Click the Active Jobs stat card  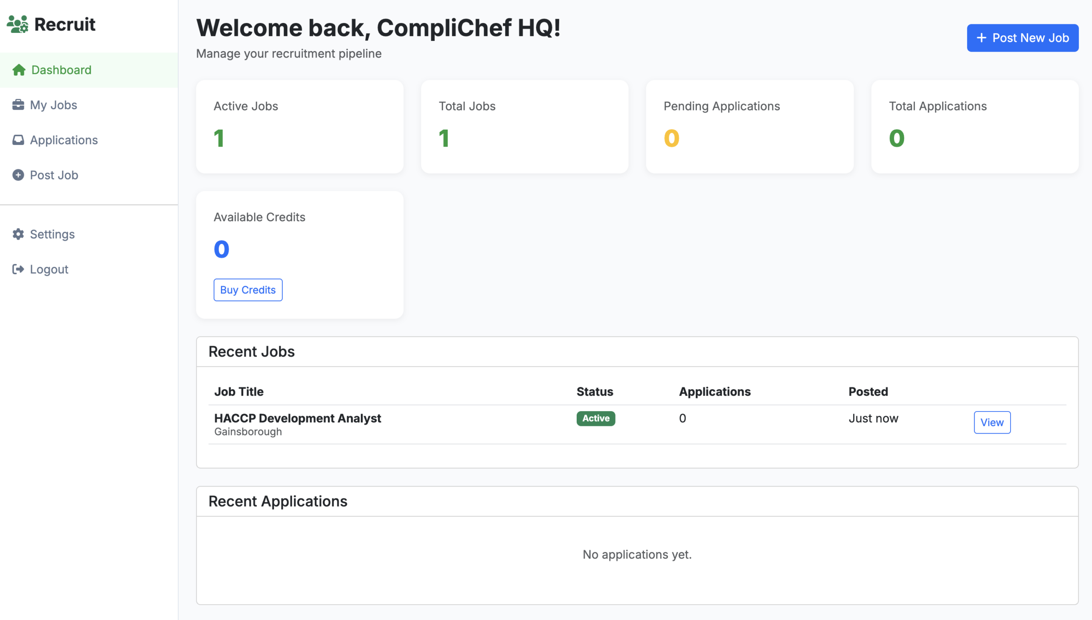click(x=299, y=127)
